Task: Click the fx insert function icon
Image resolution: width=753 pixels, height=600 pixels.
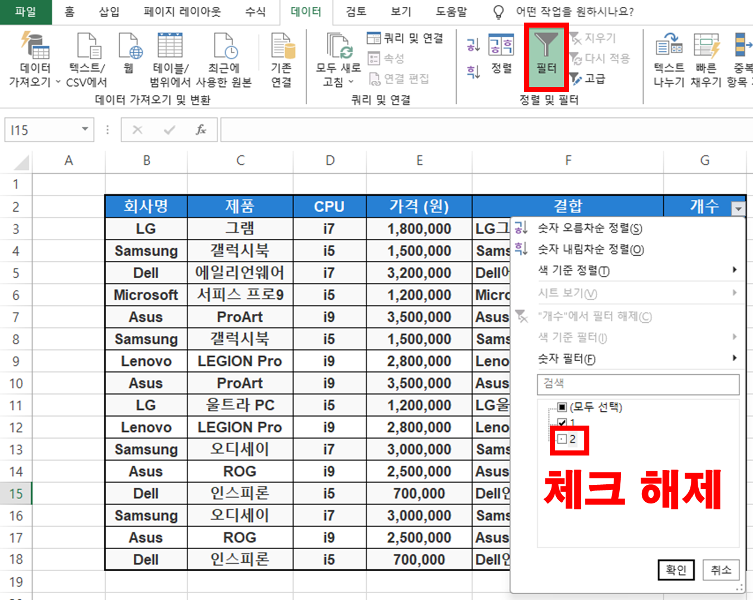Action: pyautogui.click(x=200, y=130)
